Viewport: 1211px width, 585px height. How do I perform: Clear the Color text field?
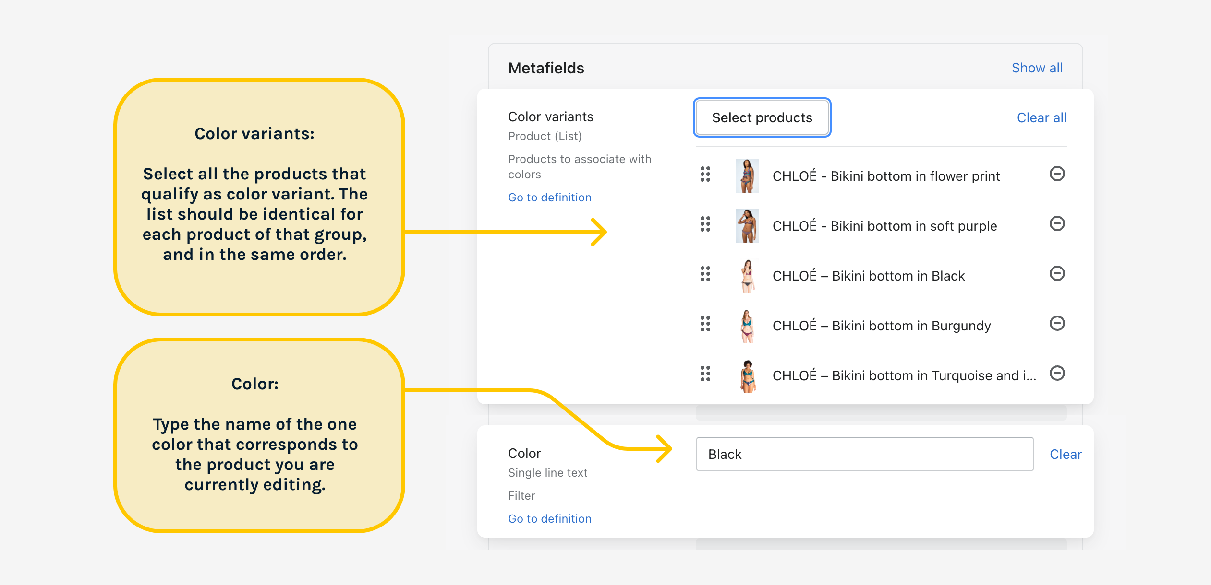coord(1066,454)
